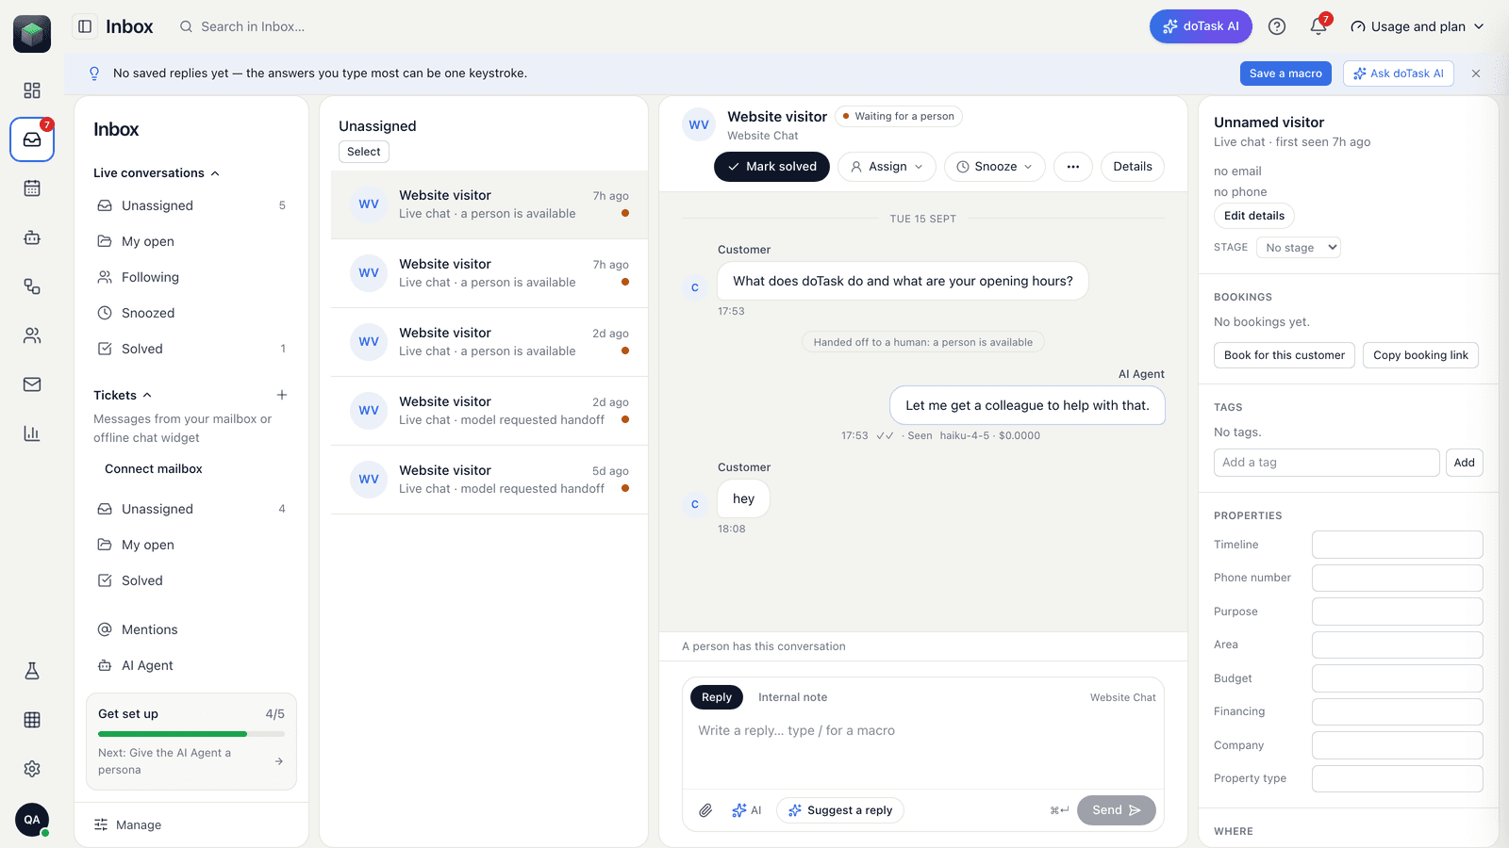Open the notifications bell
This screenshot has height=848, width=1509.
(1318, 26)
